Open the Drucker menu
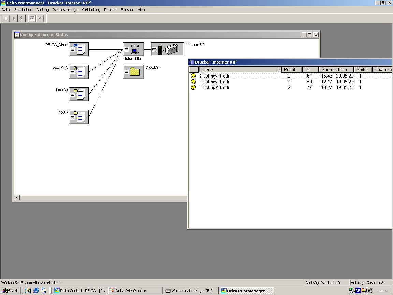 coord(110,10)
